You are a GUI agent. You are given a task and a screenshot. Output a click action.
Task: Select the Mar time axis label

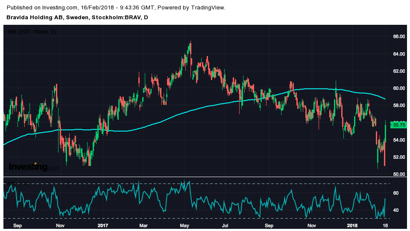coord(143,225)
